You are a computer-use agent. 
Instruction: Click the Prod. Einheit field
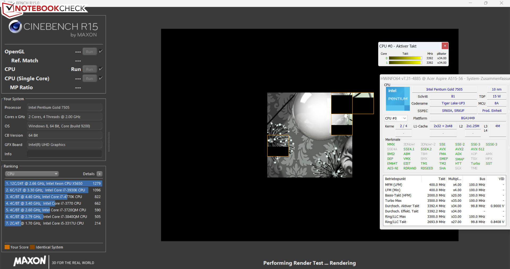coord(492,111)
